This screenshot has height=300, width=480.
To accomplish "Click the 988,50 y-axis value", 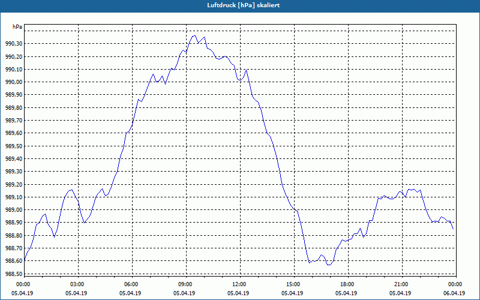I will (x=14, y=274).
